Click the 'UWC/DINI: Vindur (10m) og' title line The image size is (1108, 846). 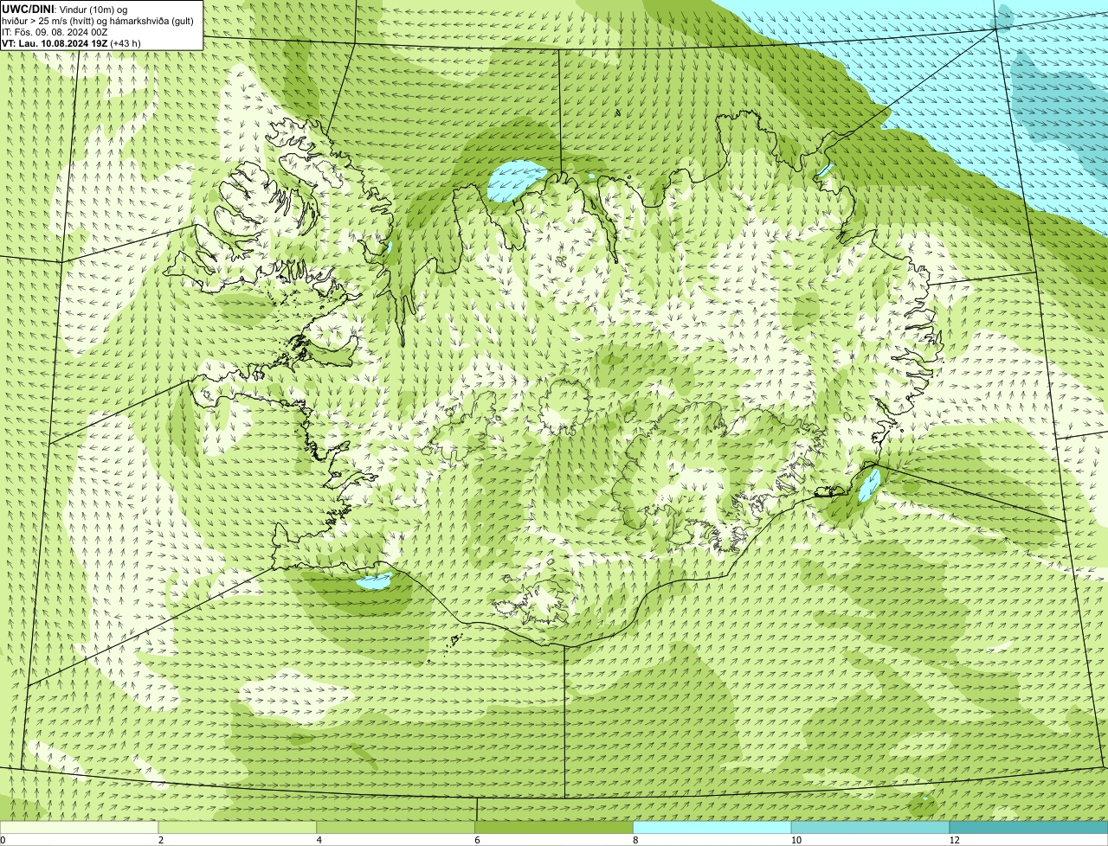pos(65,9)
